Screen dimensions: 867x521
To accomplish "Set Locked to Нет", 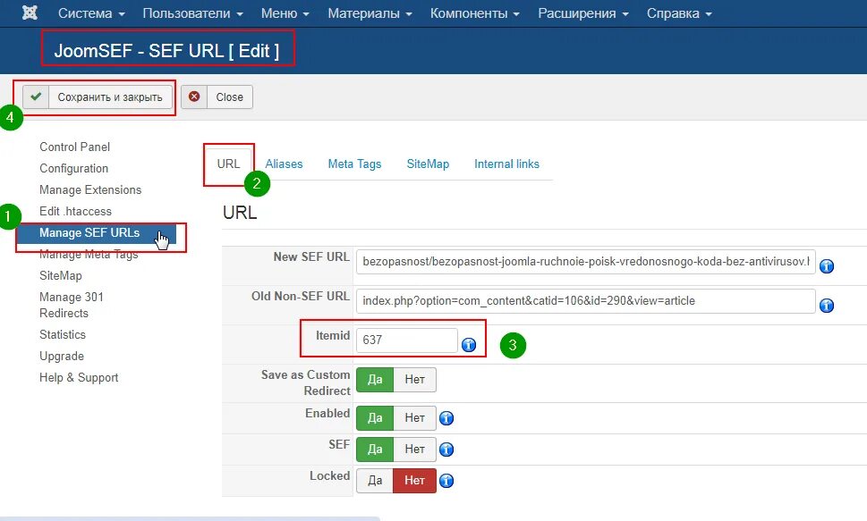I will pos(414,481).
